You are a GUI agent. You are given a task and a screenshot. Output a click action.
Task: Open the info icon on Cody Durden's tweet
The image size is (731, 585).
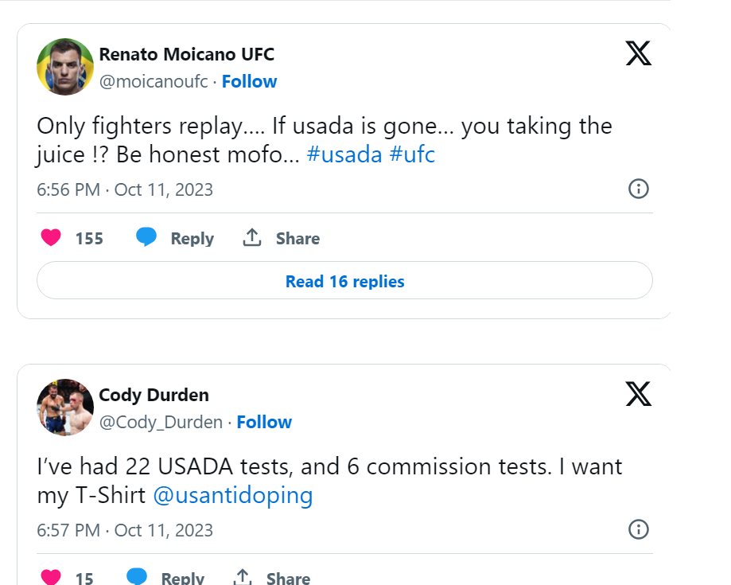click(639, 529)
